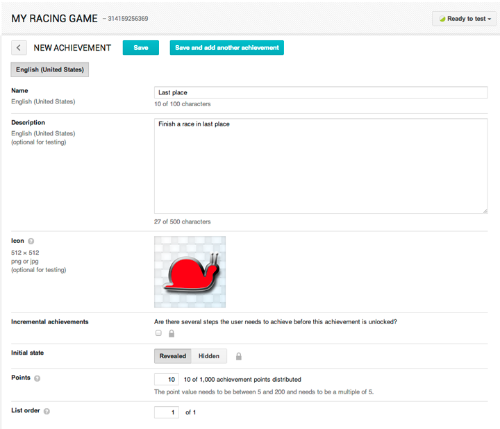This screenshot has height=429, width=500.
Task: Click the help icon next to Points label
Action: point(37,379)
